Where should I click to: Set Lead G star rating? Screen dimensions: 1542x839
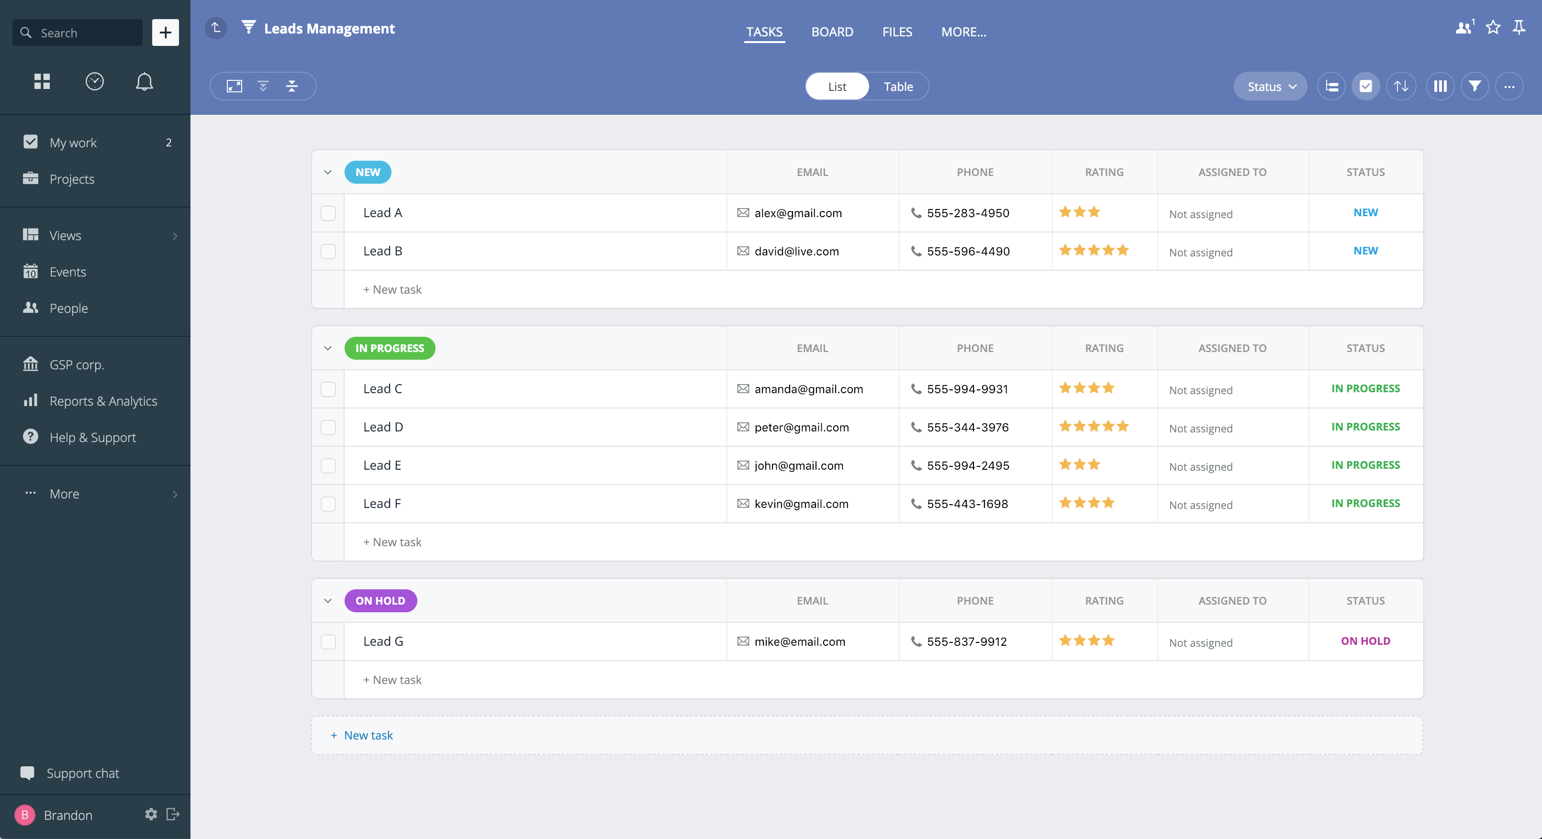[1086, 640]
